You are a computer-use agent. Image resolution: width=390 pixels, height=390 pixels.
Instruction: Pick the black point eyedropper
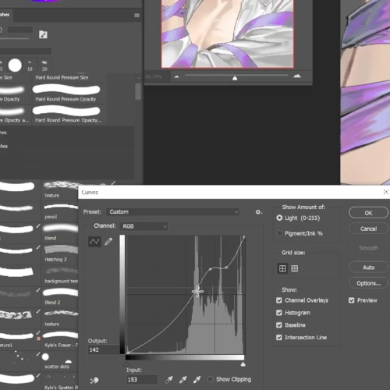(x=169, y=380)
